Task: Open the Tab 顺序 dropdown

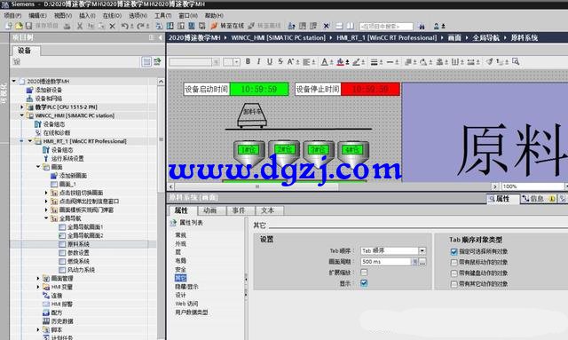Action: click(422, 250)
